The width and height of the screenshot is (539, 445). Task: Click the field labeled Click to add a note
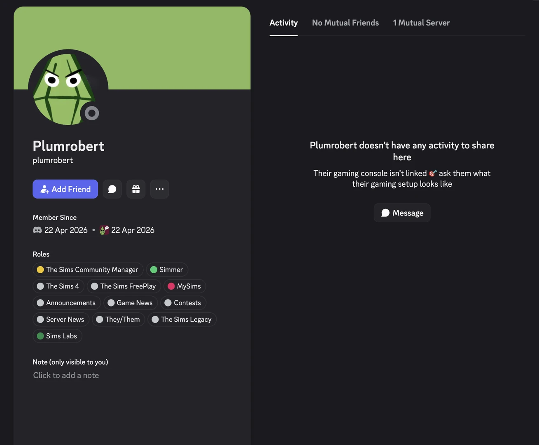pyautogui.click(x=66, y=375)
